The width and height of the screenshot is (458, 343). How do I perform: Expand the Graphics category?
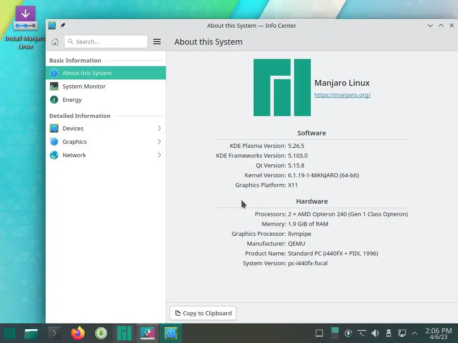[106, 142]
